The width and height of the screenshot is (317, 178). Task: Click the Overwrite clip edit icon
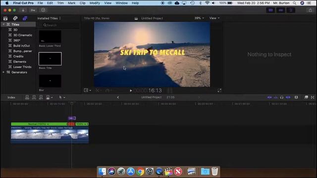pos(48,97)
